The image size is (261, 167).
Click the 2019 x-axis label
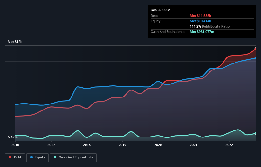click(122, 145)
